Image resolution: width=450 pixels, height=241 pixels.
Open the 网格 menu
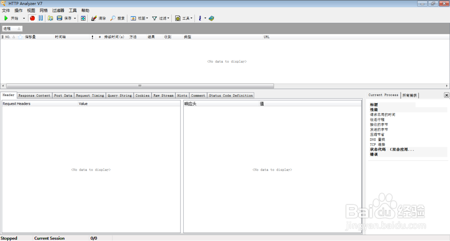[44, 10]
